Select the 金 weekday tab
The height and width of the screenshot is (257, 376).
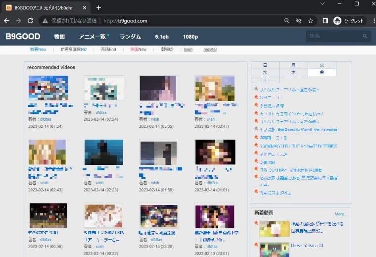coord(322,72)
